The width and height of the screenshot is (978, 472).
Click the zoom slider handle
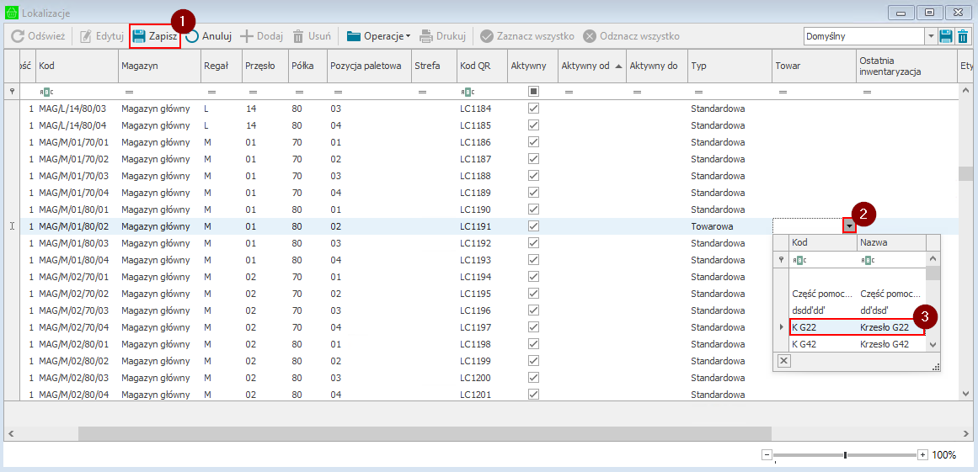[845, 455]
